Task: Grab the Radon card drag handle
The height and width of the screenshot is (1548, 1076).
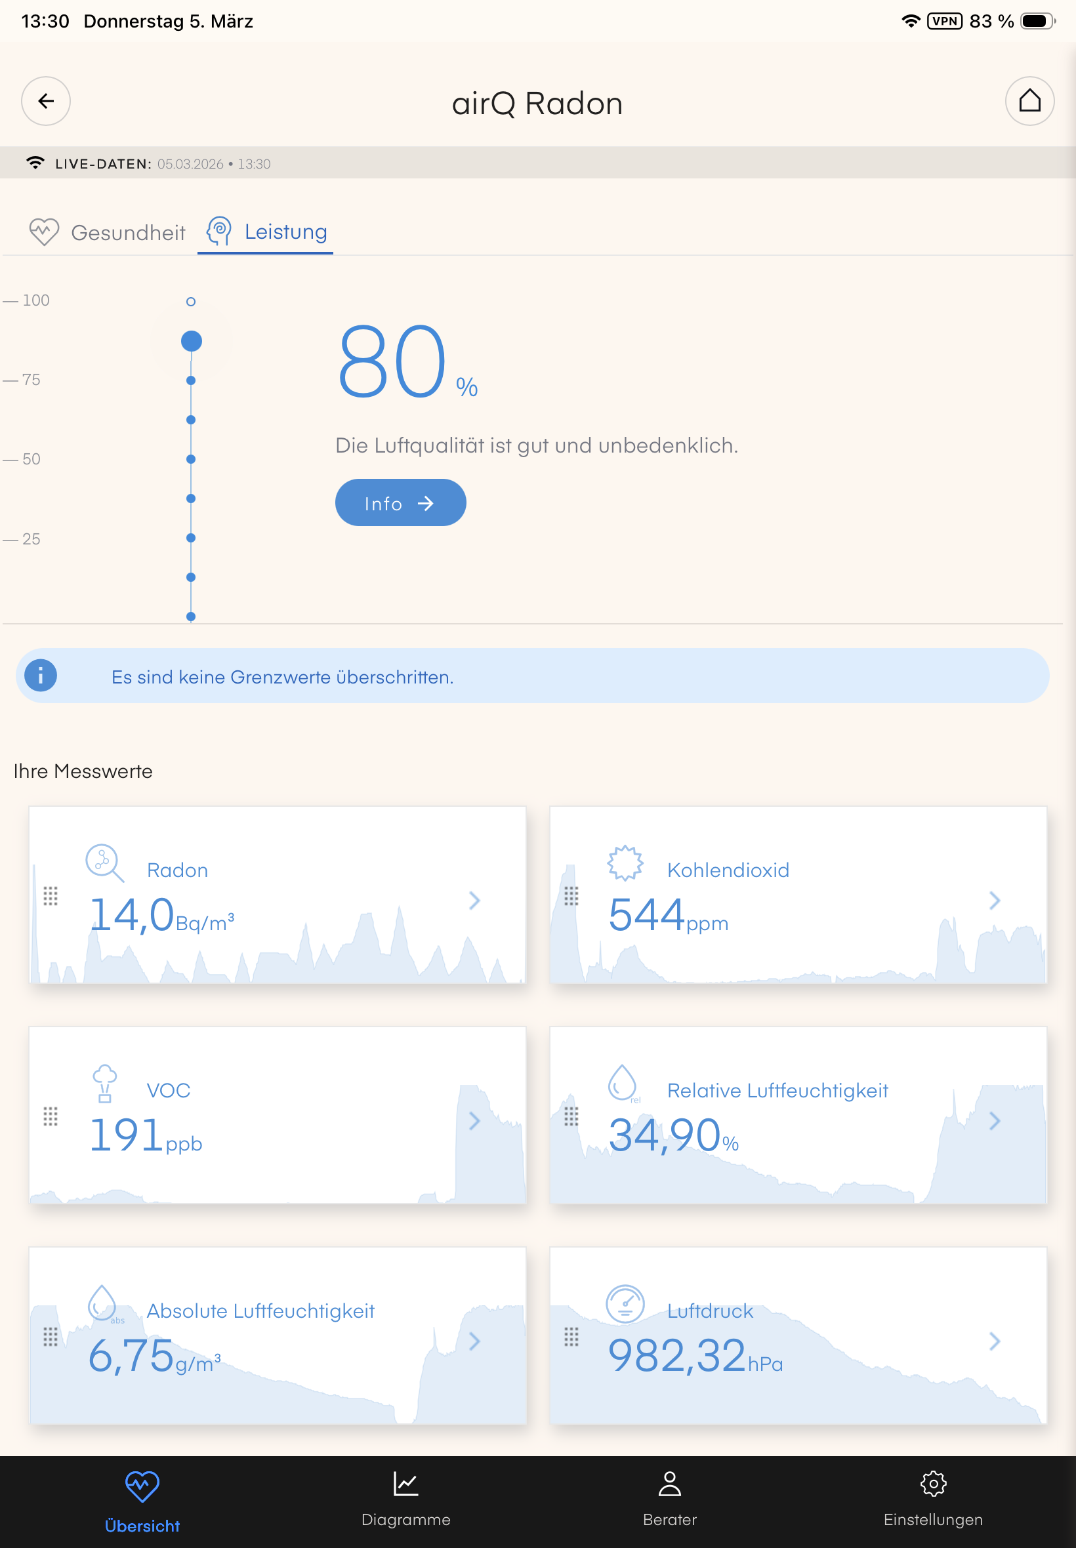Action: point(51,895)
